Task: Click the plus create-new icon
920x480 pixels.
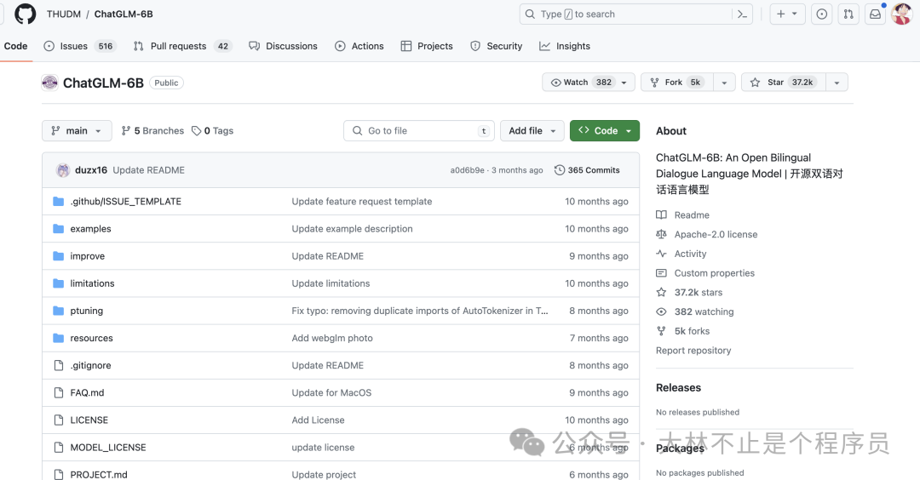Action: [x=780, y=14]
